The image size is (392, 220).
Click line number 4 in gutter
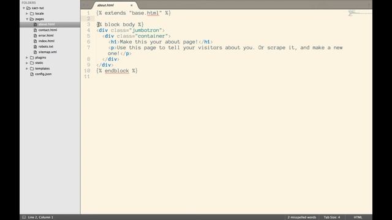point(88,30)
